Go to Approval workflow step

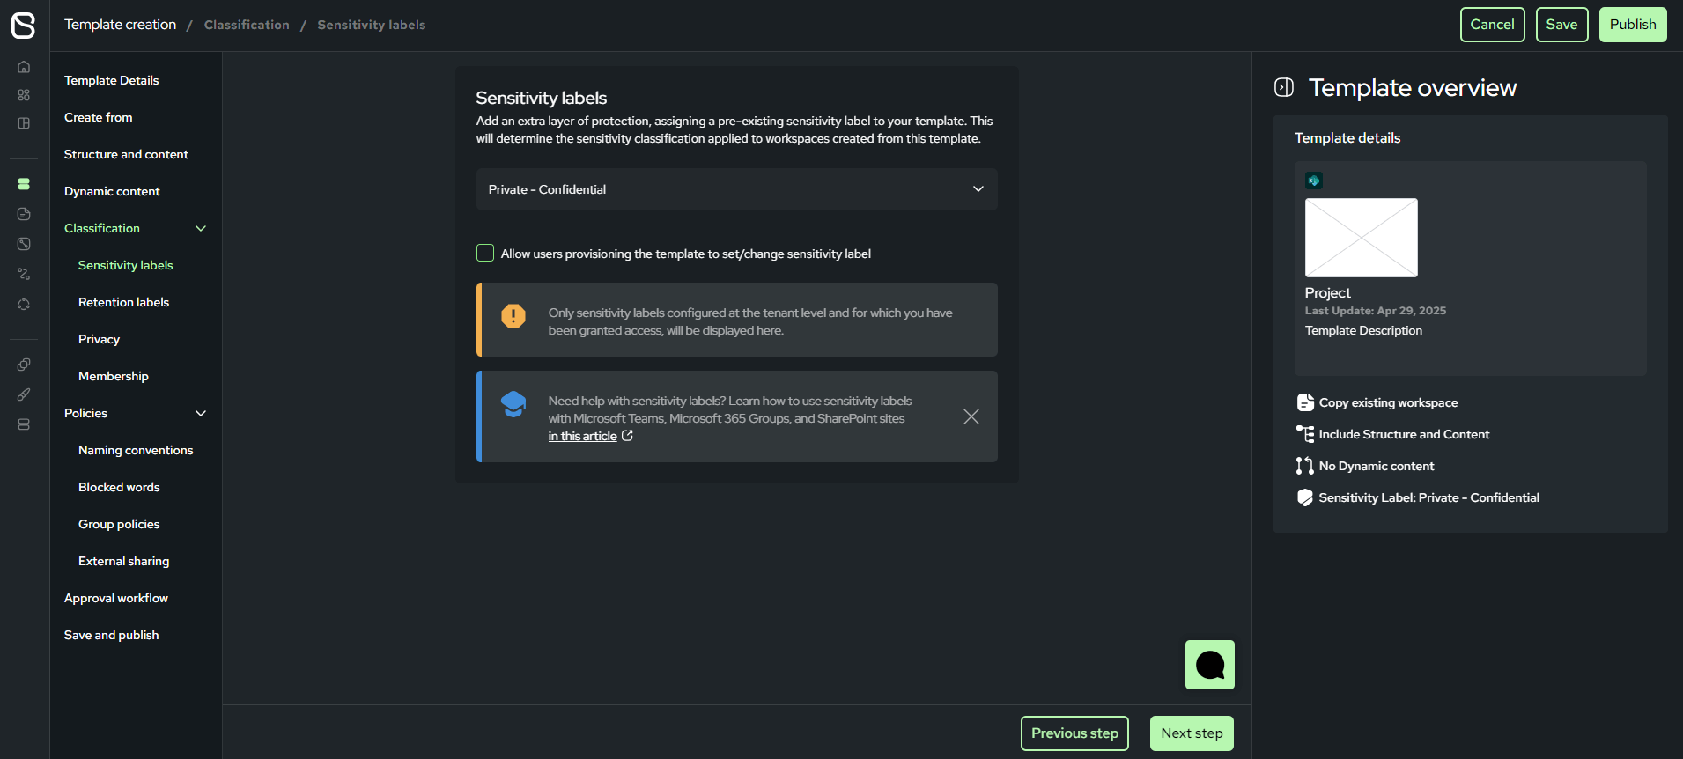116,598
